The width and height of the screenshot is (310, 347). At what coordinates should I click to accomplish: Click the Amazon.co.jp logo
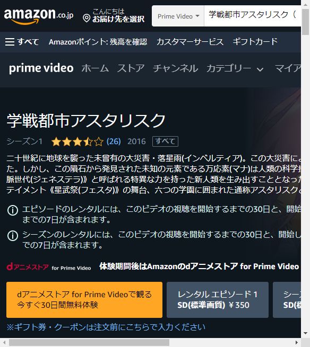(39, 16)
